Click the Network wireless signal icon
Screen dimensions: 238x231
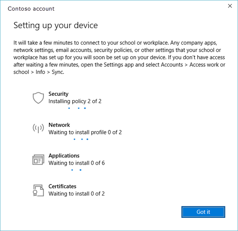pos(38,128)
